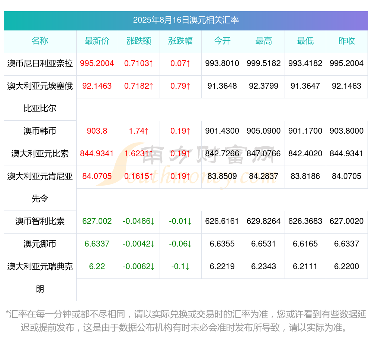The image size is (372, 339).
Task: Click previous close 627.0020
Action: (x=347, y=221)
